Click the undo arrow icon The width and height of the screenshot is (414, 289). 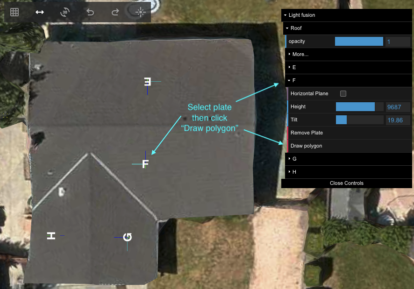90,12
